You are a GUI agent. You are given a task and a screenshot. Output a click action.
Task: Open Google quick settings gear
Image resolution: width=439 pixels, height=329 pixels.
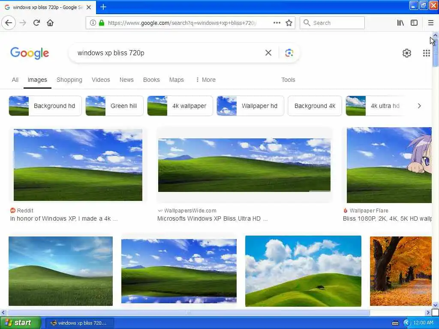coord(406,53)
